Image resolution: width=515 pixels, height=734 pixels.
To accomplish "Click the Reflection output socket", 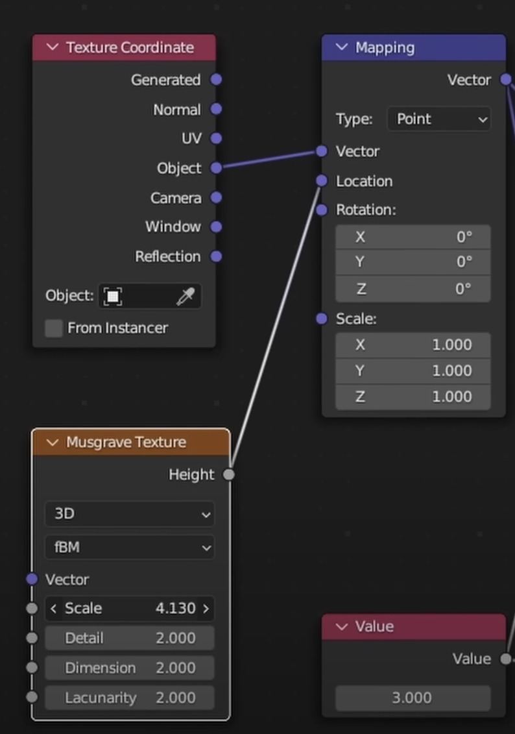I will pos(217,256).
